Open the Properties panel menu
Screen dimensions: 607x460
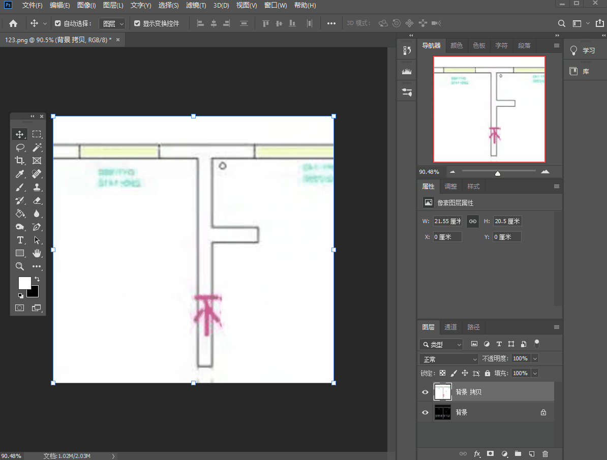tap(557, 186)
